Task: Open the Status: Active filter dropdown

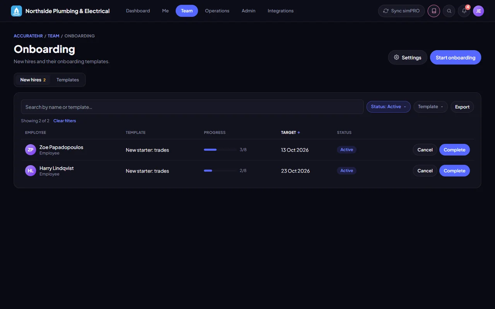Action: pos(388,107)
